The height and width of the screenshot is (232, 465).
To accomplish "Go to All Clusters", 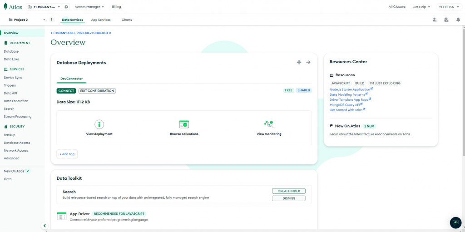I will coord(397,7).
